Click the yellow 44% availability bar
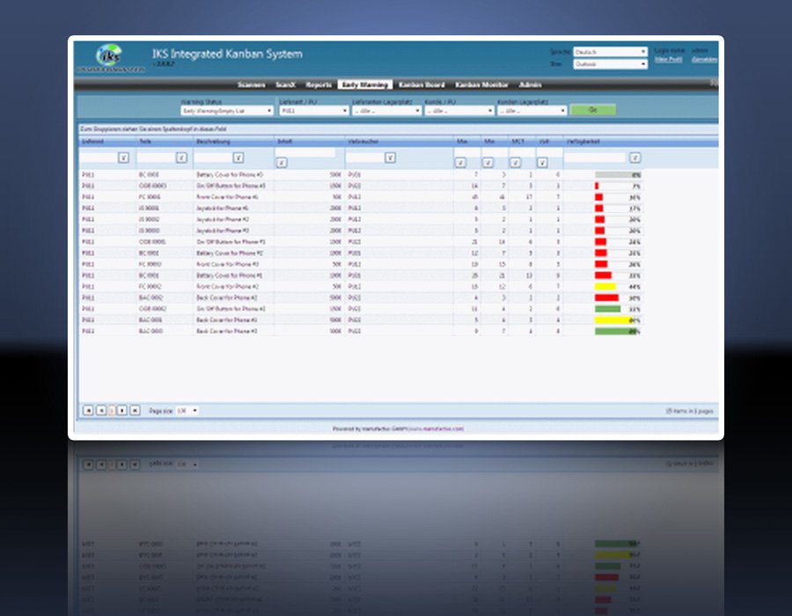 [605, 287]
